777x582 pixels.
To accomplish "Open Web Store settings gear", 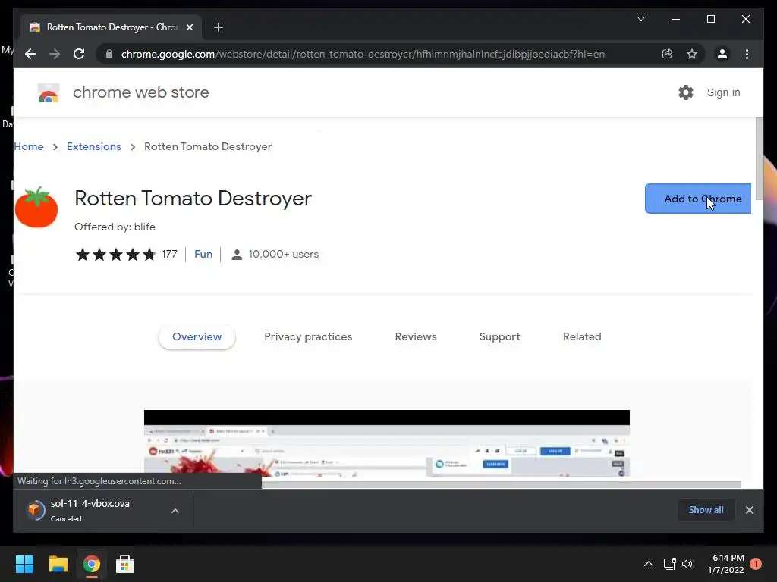I will tap(686, 92).
